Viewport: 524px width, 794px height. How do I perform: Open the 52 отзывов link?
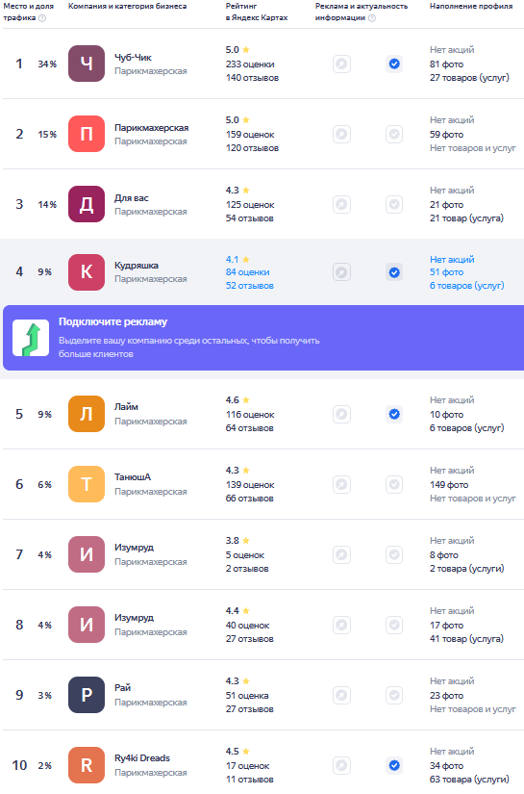(x=249, y=286)
